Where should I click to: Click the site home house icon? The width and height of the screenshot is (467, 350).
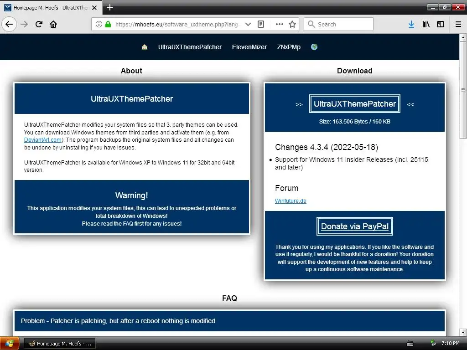tap(145, 47)
